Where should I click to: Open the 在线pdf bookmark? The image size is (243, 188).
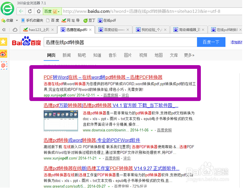107,21
